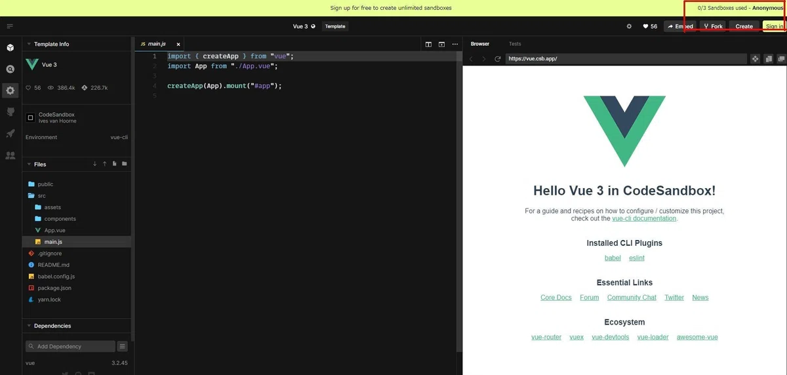The width and height of the screenshot is (787, 375).
Task: Click the new file icon in Files header
Action: point(114,164)
